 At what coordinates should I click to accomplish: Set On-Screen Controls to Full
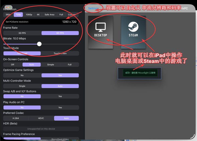(69, 65)
